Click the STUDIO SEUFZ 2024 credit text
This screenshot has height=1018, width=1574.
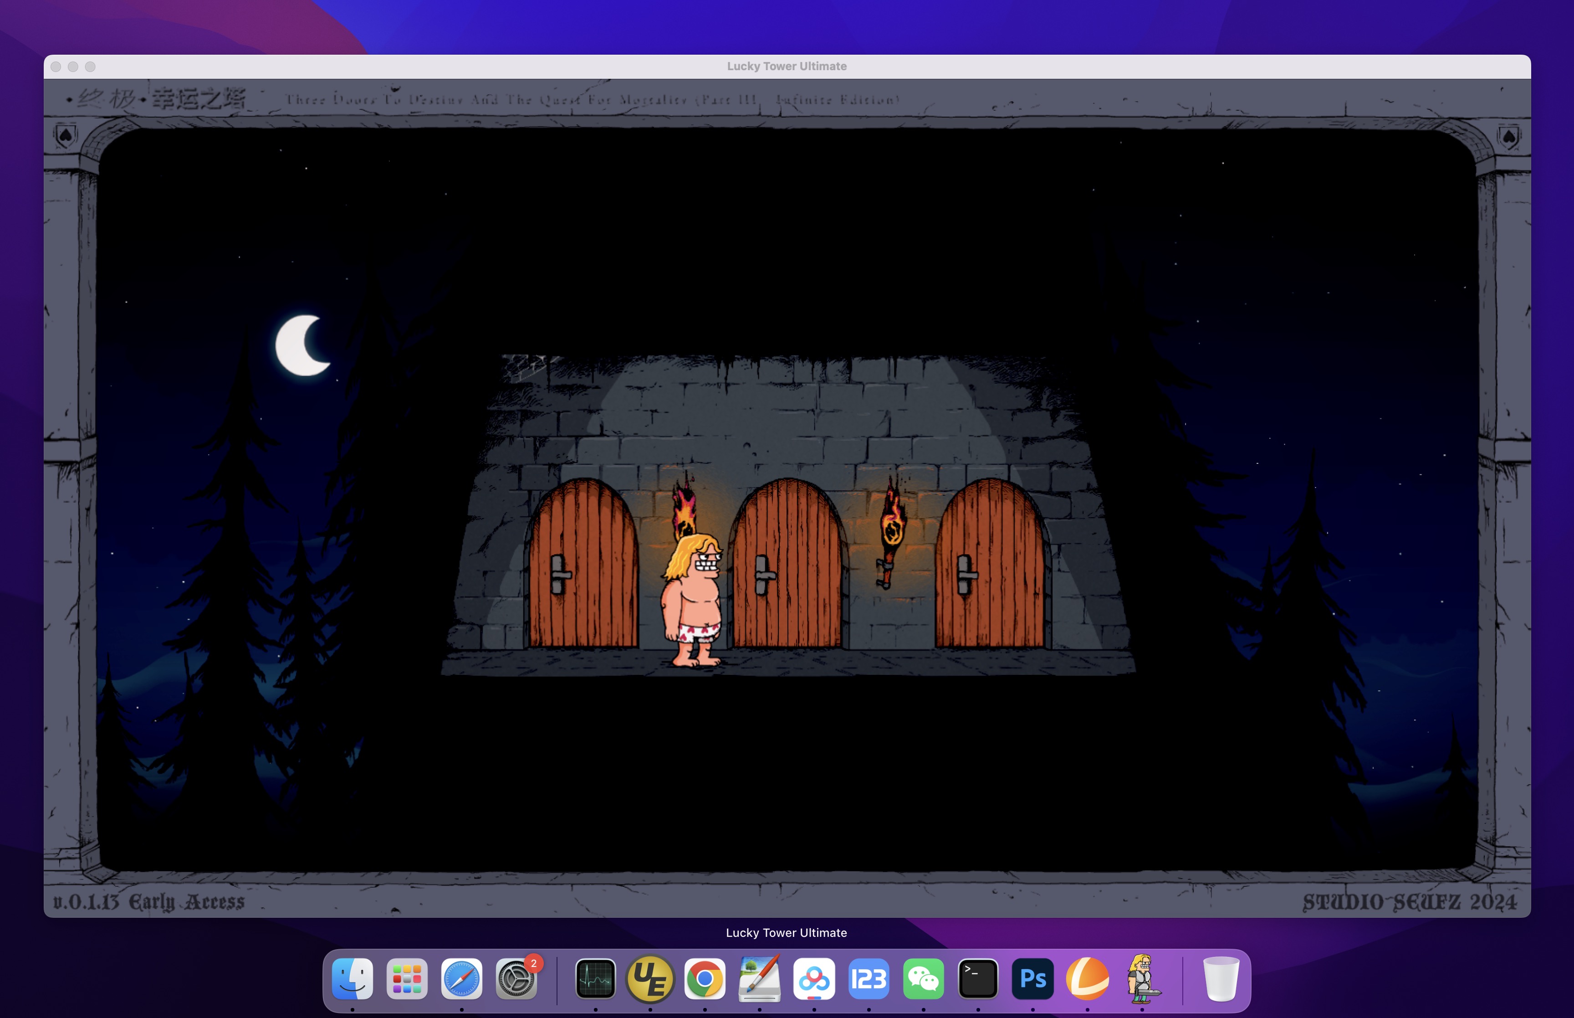click(x=1409, y=902)
